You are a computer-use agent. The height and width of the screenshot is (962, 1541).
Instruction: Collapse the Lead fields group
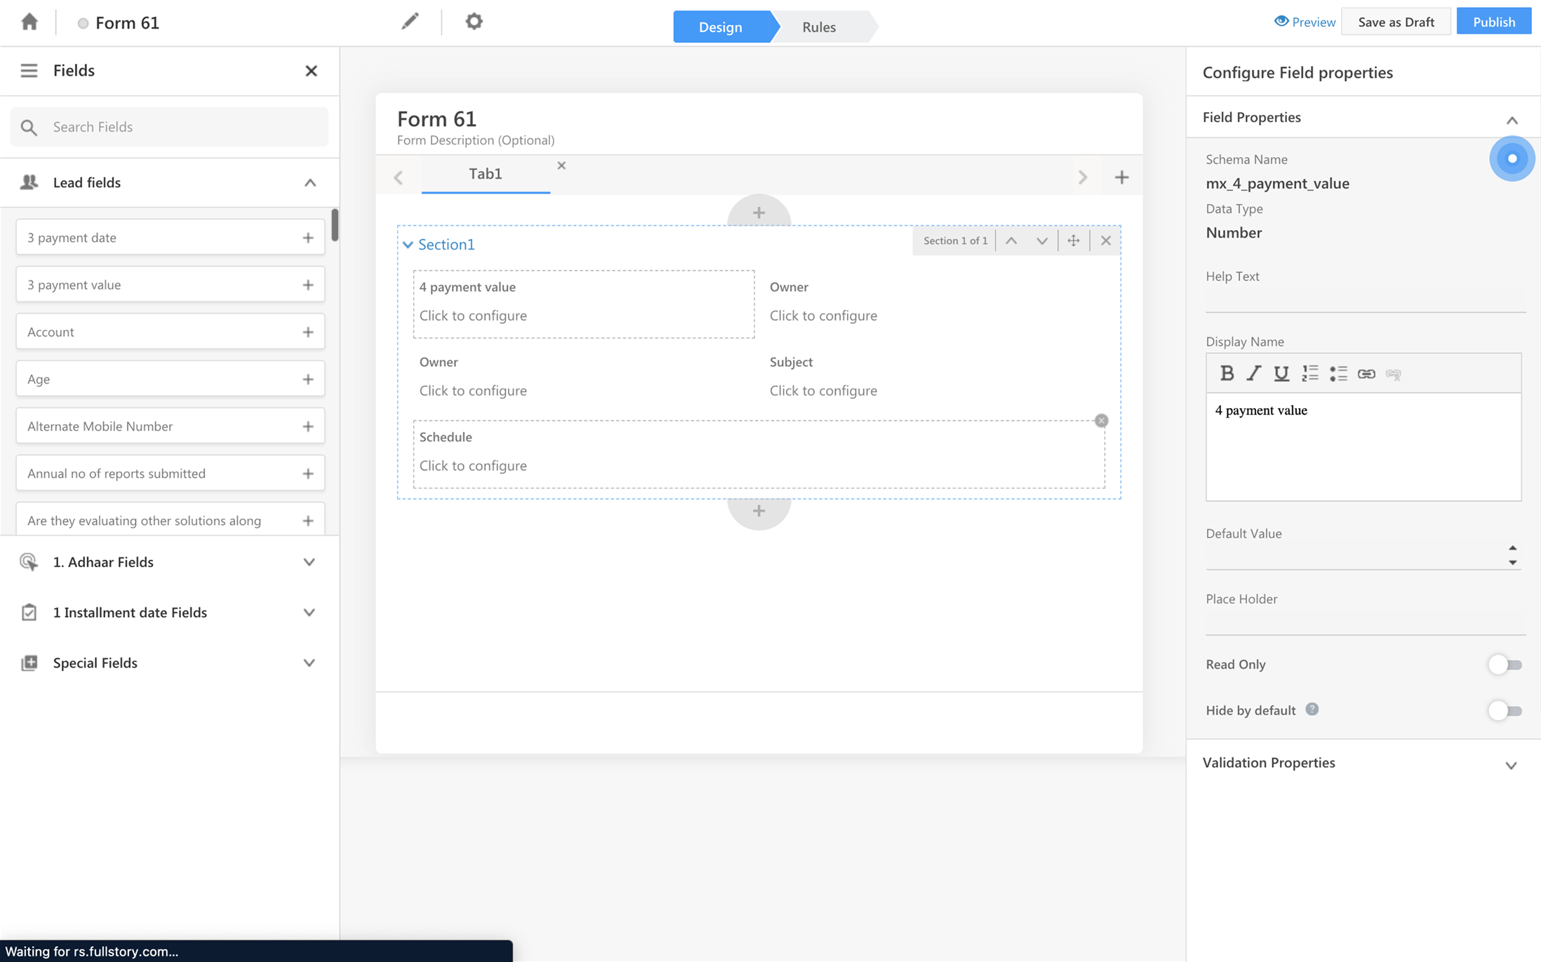pyautogui.click(x=310, y=183)
